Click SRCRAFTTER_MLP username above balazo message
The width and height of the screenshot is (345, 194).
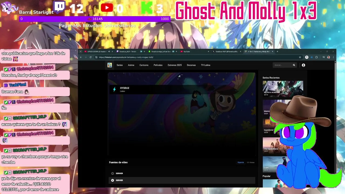point(30,117)
